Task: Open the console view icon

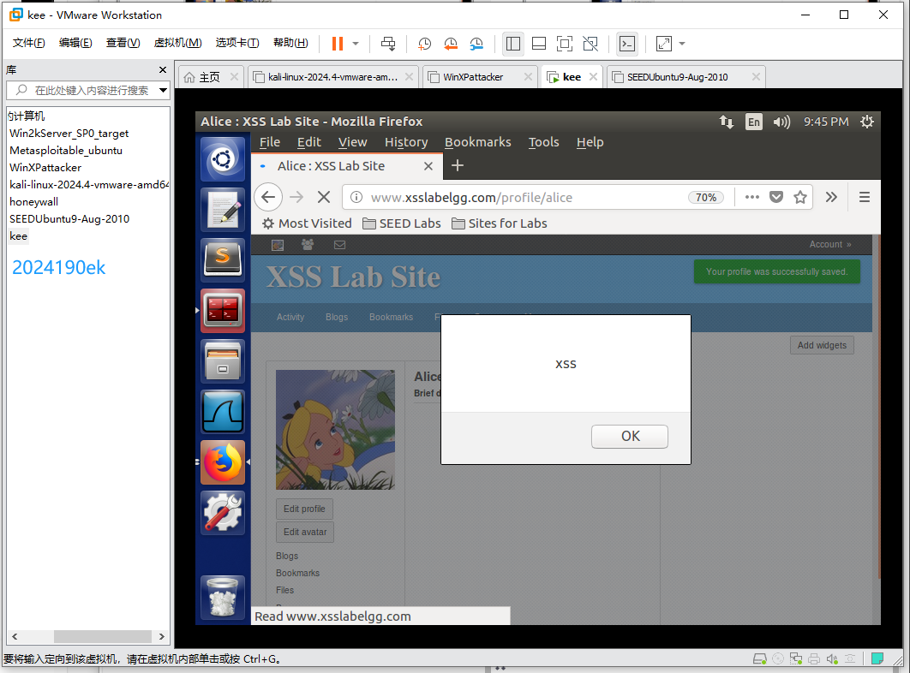Action: pyautogui.click(x=627, y=44)
